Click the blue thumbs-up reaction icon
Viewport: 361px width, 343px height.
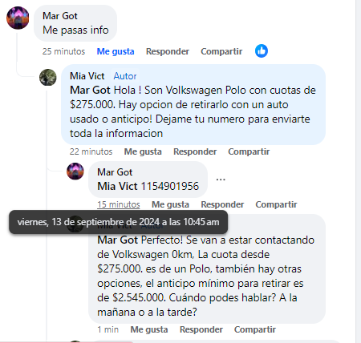(262, 50)
